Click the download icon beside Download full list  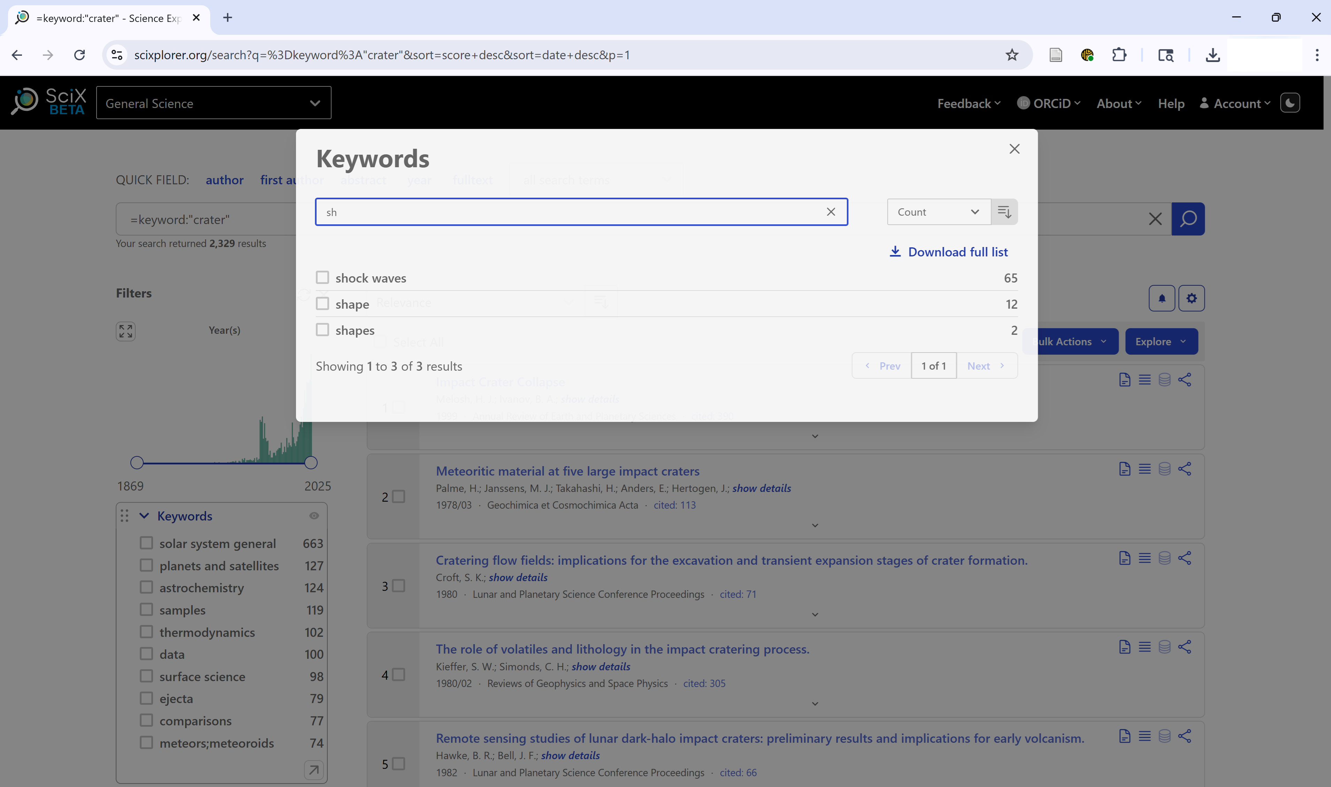[895, 252]
